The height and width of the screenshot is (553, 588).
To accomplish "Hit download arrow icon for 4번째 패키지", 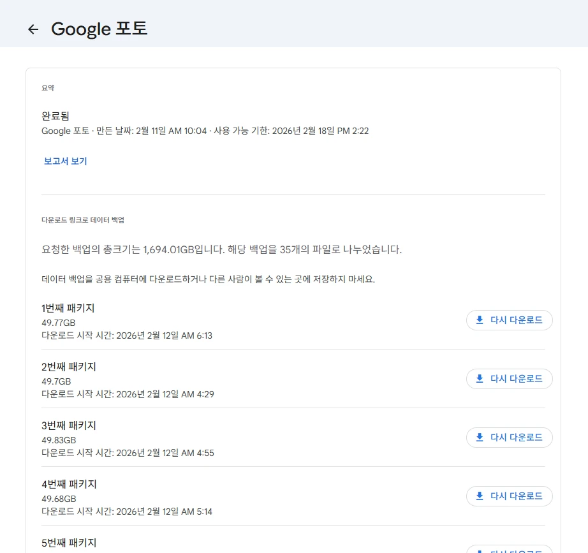I will pos(480,496).
